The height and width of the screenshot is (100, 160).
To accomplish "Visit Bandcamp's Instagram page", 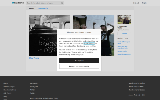I will [x=34, y=86].
